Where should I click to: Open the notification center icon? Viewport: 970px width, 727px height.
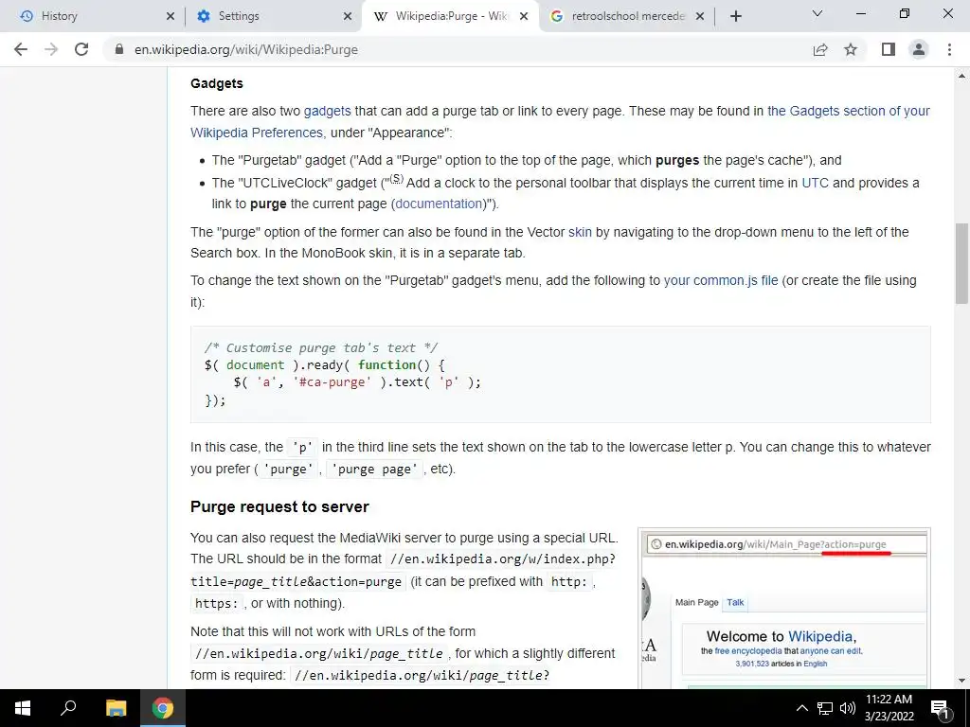[x=940, y=708]
